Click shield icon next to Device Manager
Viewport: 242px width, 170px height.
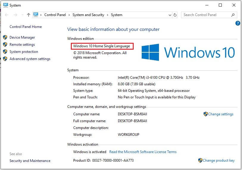[x=5, y=37]
